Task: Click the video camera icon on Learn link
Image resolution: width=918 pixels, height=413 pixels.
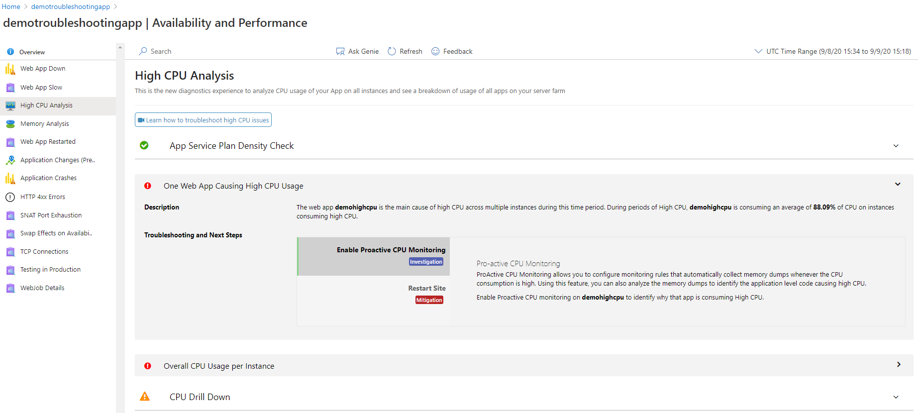Action: pos(141,120)
